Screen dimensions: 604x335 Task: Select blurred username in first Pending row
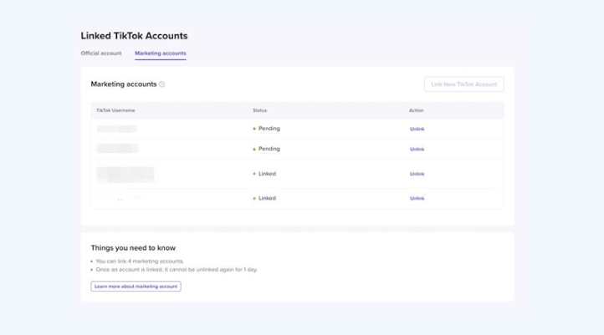[x=116, y=129]
